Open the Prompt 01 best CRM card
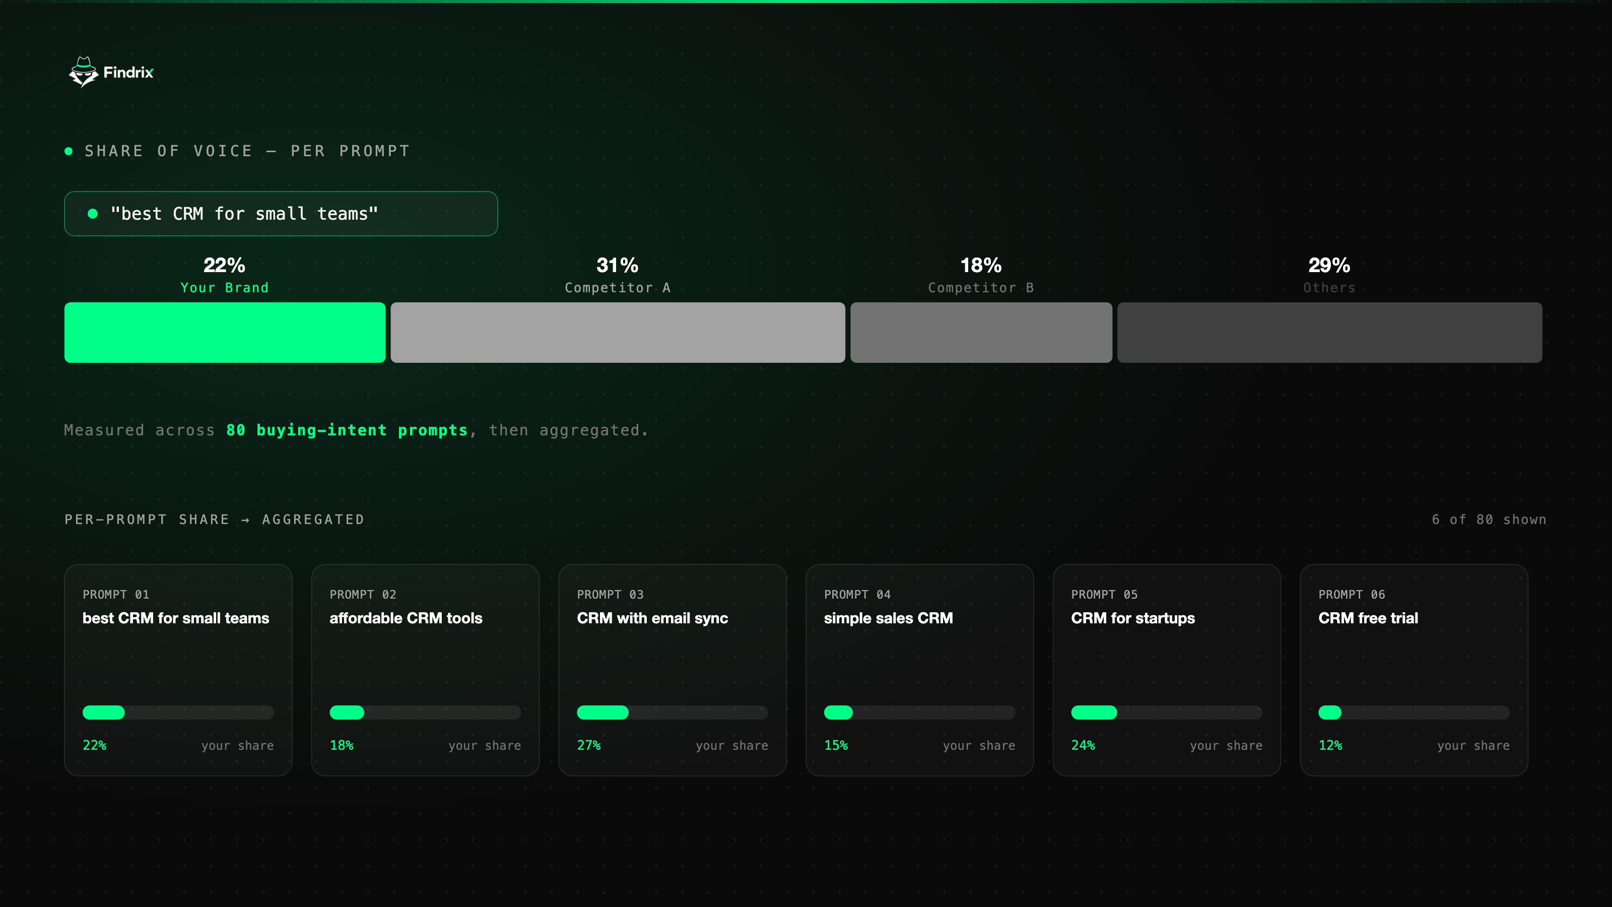Screen dimensions: 1612x907 [x=178, y=670]
